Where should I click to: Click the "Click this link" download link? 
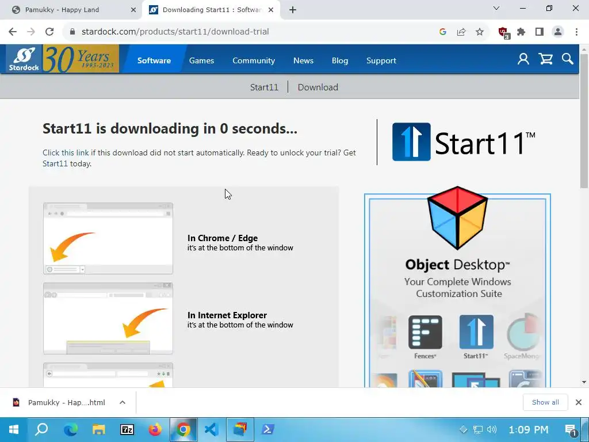click(x=66, y=153)
